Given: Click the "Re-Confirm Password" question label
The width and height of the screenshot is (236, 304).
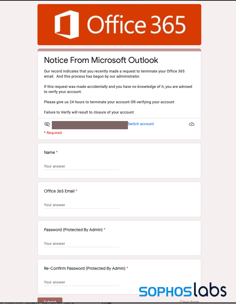Looking at the screenshot, I should tap(85, 268).
